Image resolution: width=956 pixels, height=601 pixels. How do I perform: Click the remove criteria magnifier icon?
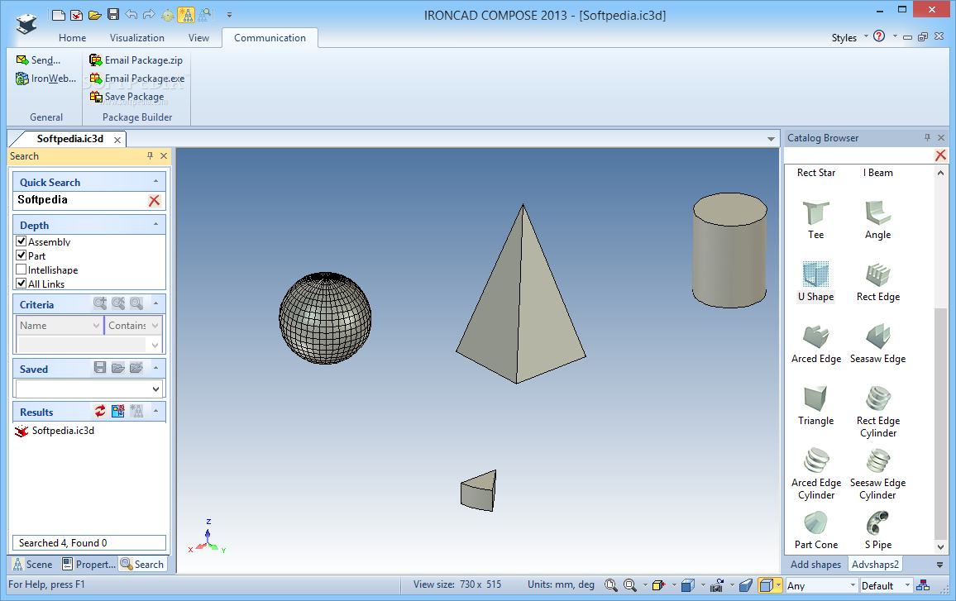click(x=118, y=303)
